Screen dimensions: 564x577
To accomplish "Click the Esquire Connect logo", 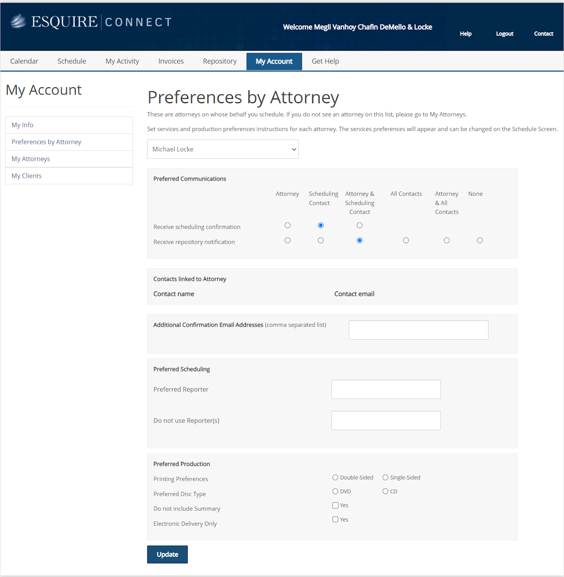I will pos(91,22).
